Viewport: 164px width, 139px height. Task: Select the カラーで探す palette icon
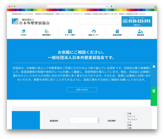70,31
